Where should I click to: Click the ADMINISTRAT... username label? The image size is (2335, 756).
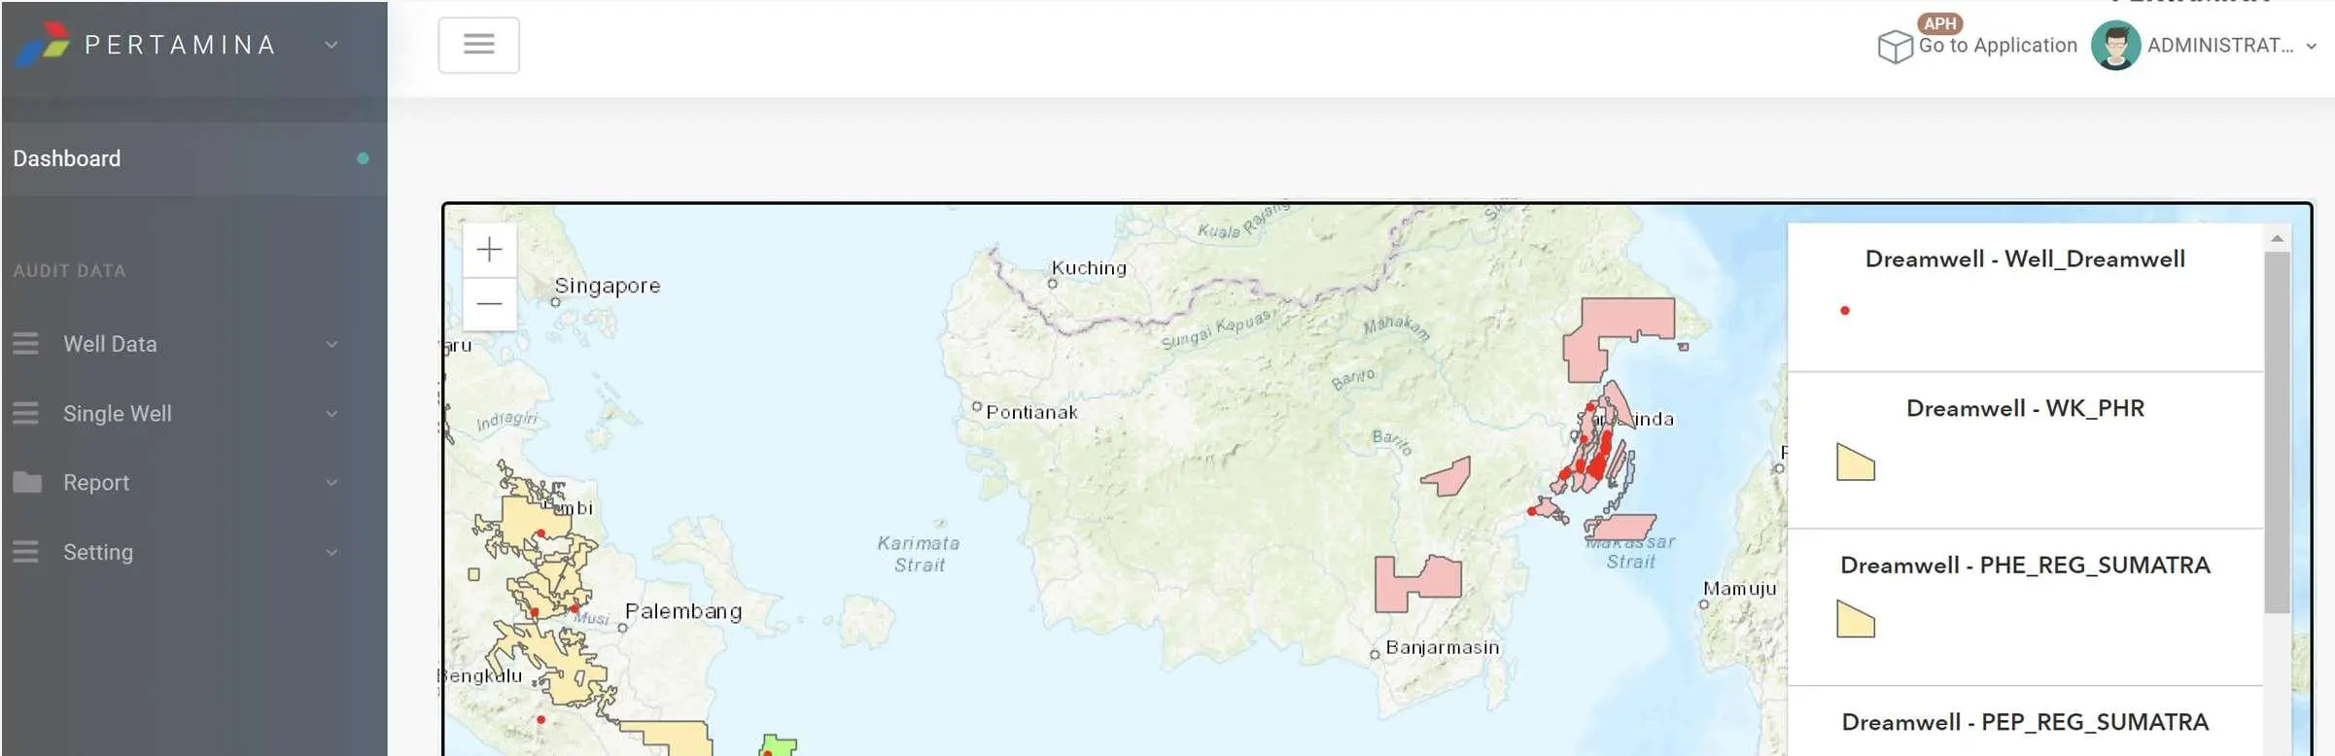(2219, 46)
